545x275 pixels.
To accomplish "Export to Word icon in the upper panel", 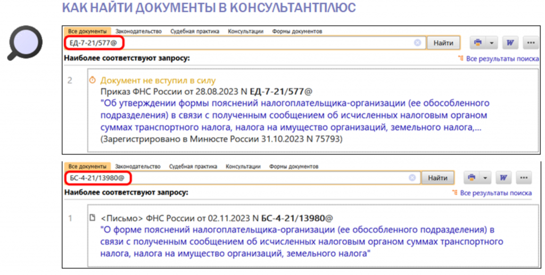I will (510, 43).
